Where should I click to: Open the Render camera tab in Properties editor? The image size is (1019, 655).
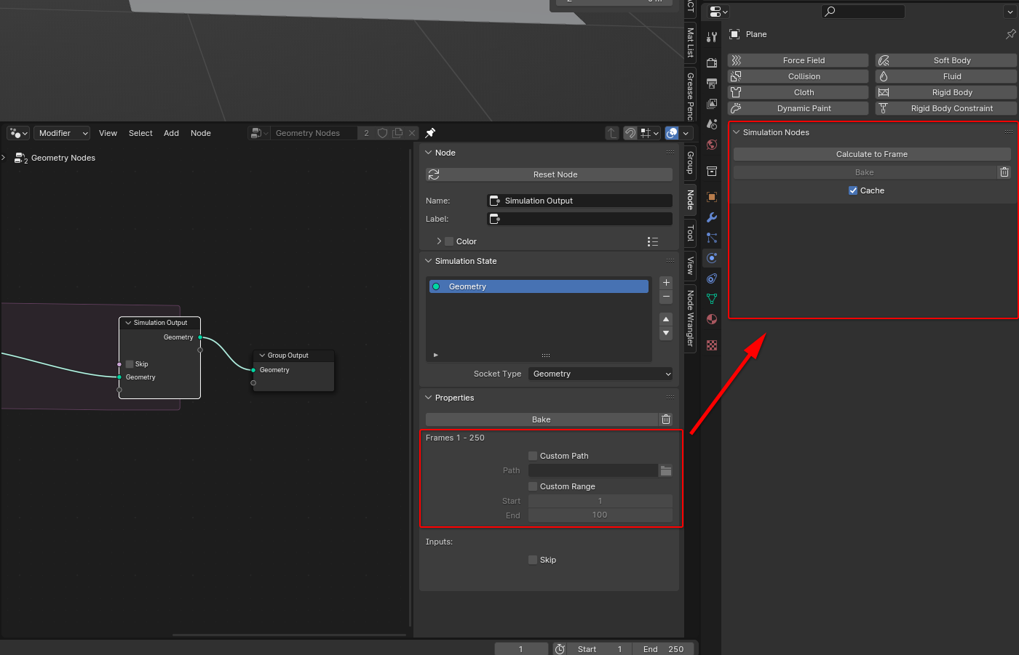(x=712, y=63)
